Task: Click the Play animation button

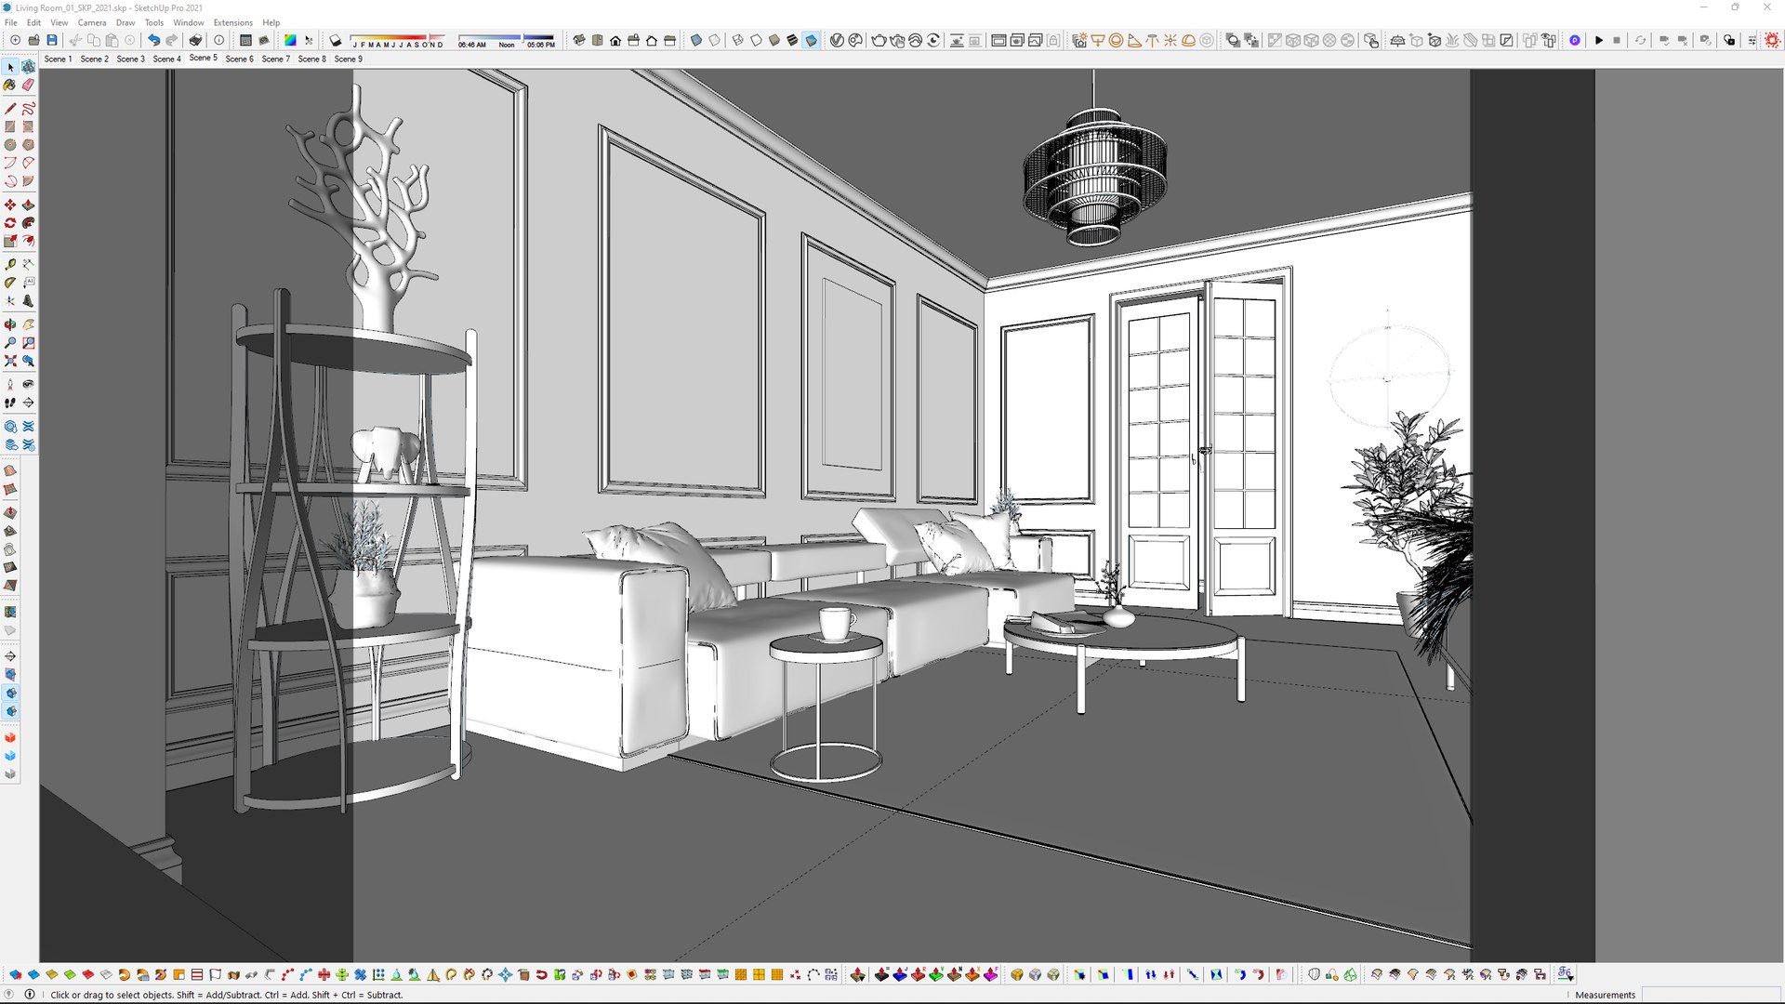Action: click(1599, 40)
